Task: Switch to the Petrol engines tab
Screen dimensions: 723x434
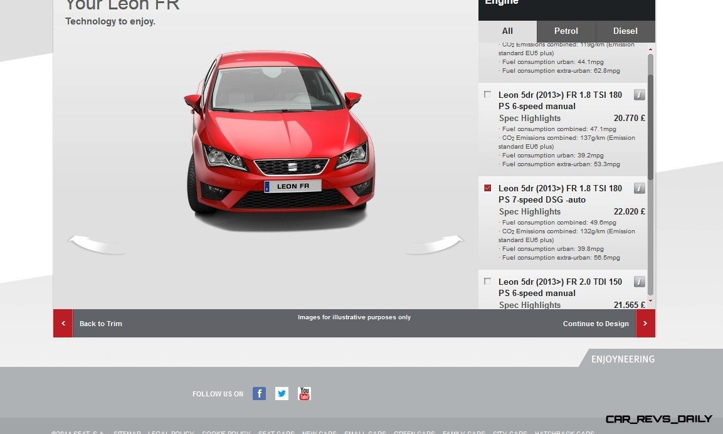Action: click(x=566, y=31)
